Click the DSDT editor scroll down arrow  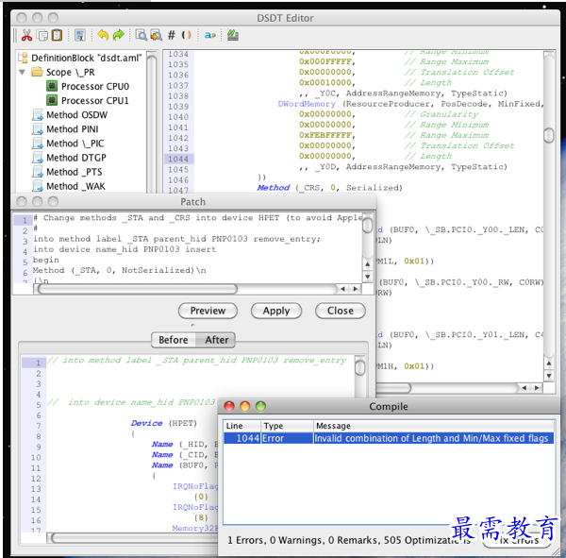549,376
